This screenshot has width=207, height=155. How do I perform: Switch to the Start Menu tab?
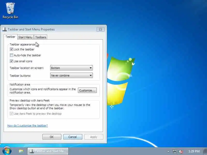pyautogui.click(x=25, y=37)
